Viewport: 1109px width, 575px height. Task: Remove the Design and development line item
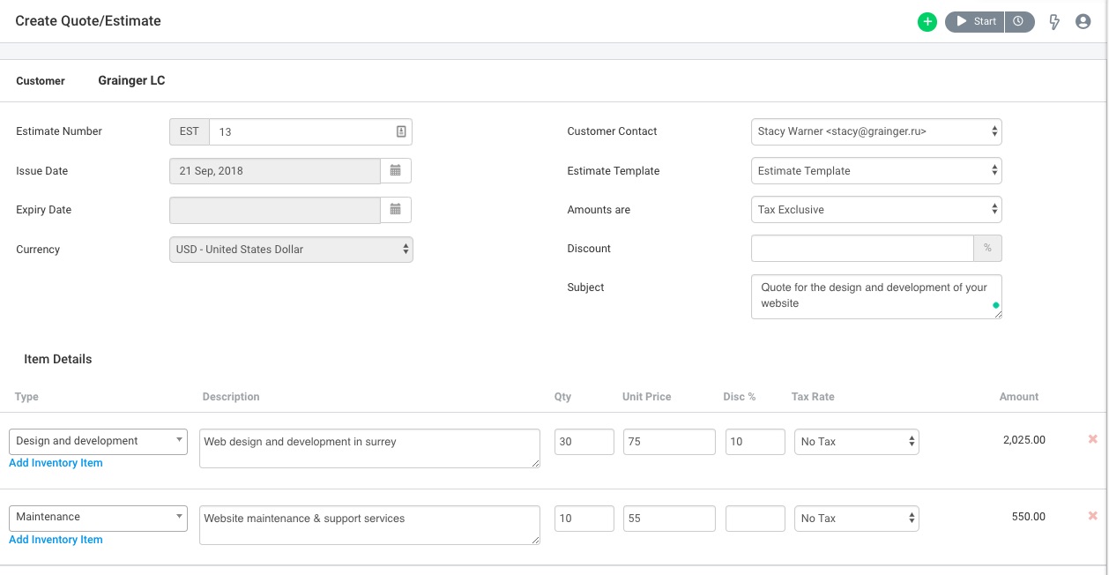[1093, 439]
